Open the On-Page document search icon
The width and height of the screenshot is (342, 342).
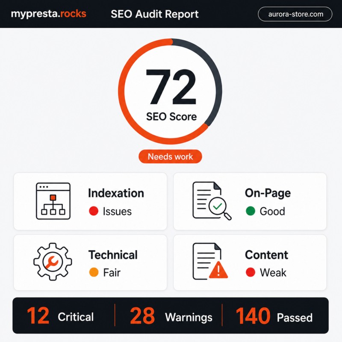click(x=212, y=200)
